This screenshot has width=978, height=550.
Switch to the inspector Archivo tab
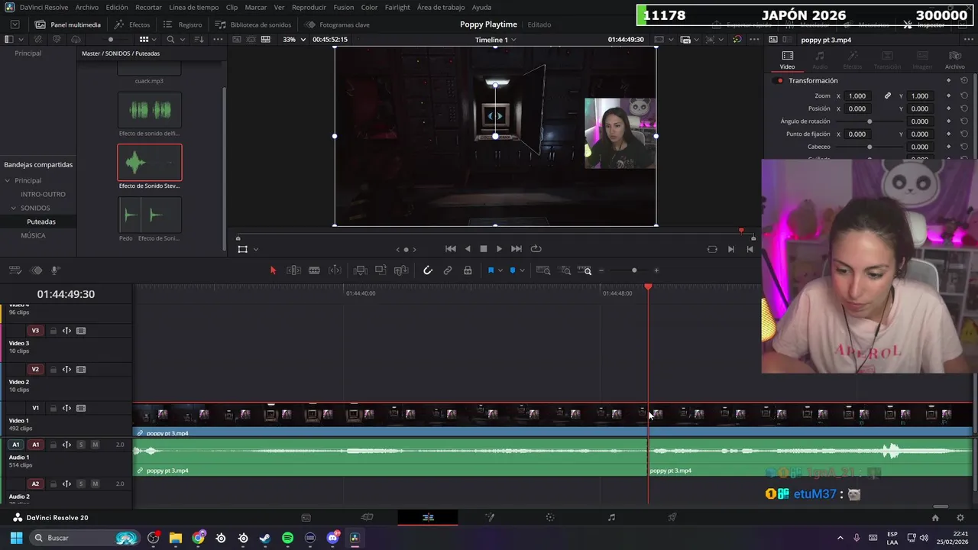pos(955,59)
